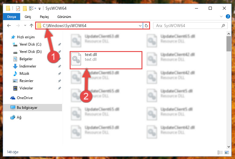Customize Quick Access Toolbar dropdown
Viewport: 235px width, 159px height.
[x=39, y=9]
